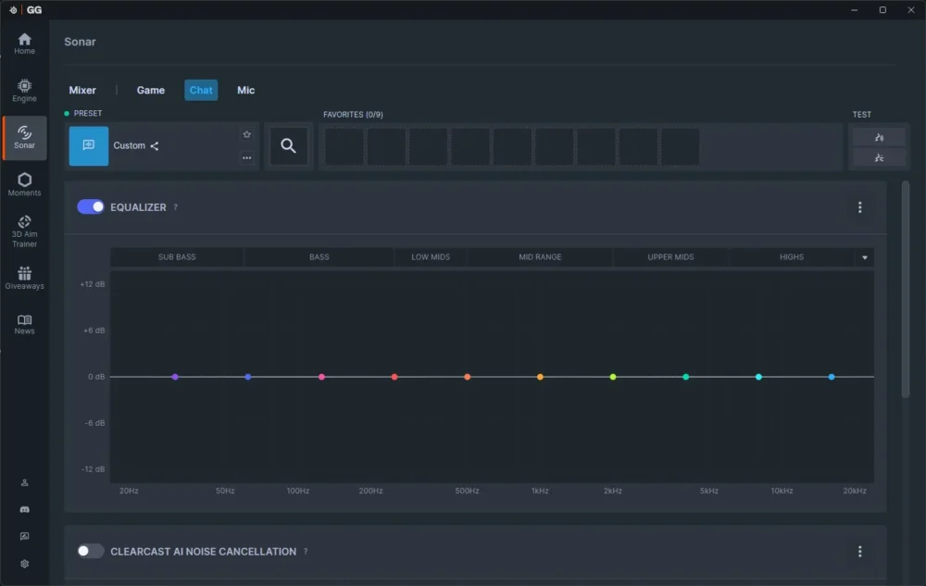This screenshot has height=586, width=926.
Task: Select the Chat tab
Action: pos(201,91)
